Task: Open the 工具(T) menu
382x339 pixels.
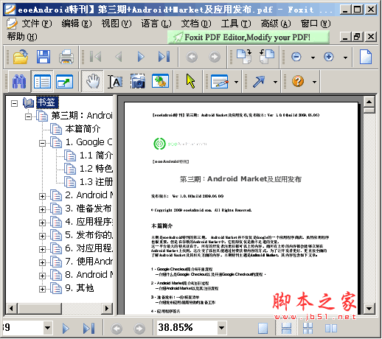Action: (236, 24)
